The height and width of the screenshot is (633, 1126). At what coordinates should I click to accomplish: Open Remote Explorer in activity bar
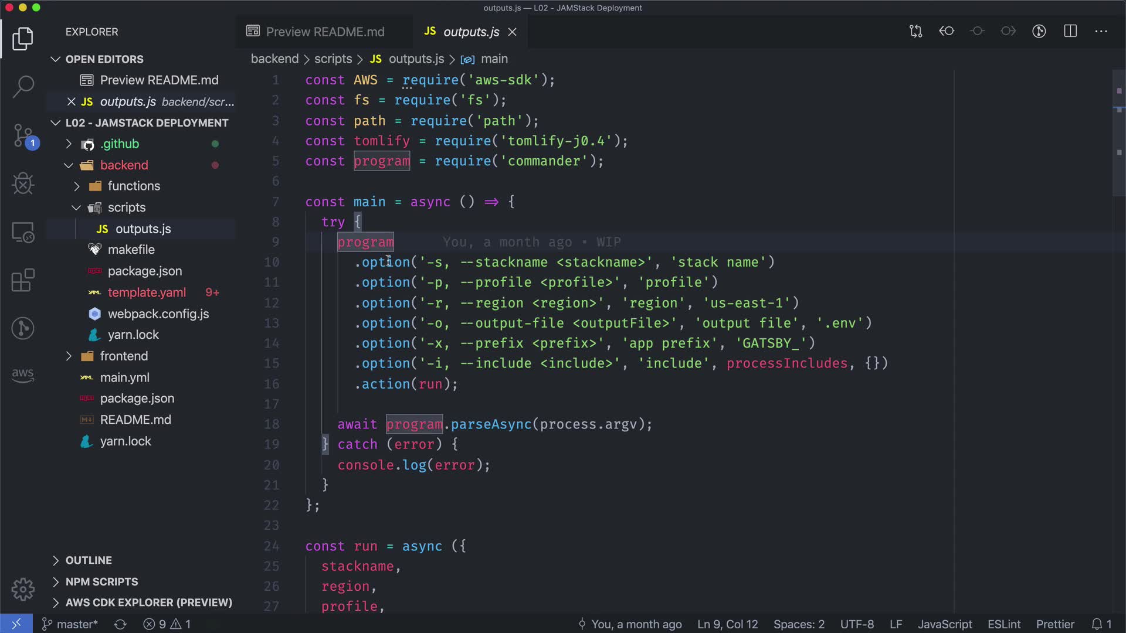coord(23,233)
